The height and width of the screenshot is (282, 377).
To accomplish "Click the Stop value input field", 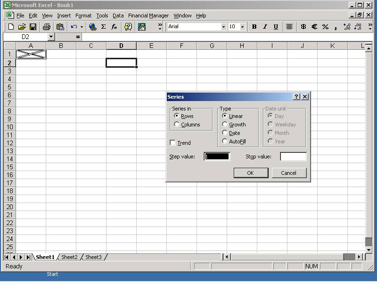I will 293,157.
